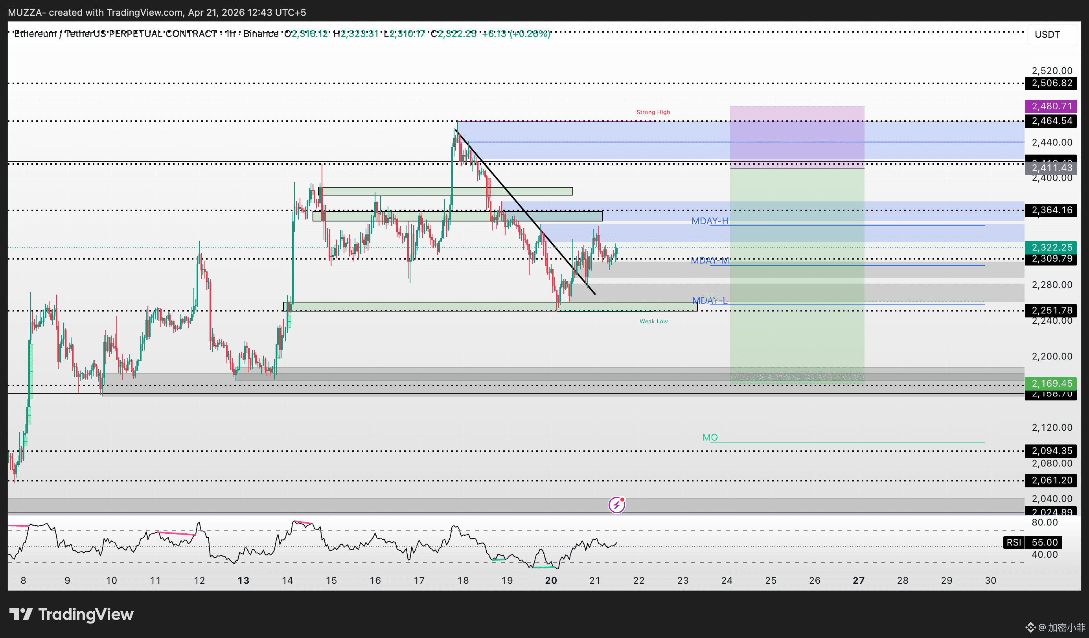The width and height of the screenshot is (1089, 638).
Task: Click the 2,506.82 price level tag
Action: 1051,83
